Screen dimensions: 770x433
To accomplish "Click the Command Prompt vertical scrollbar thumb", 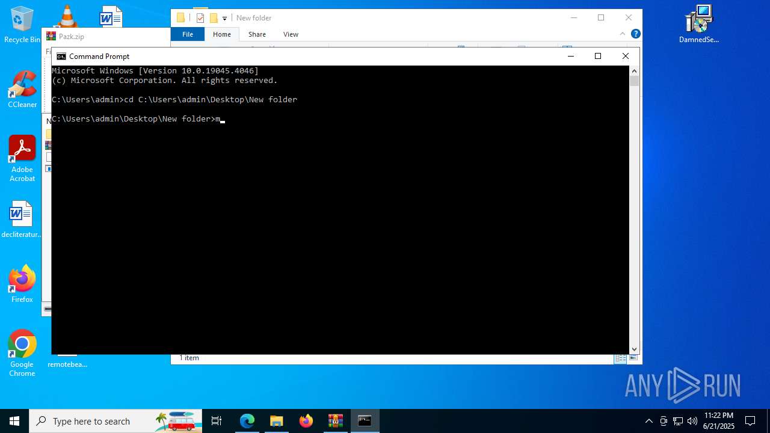I will [x=634, y=81].
